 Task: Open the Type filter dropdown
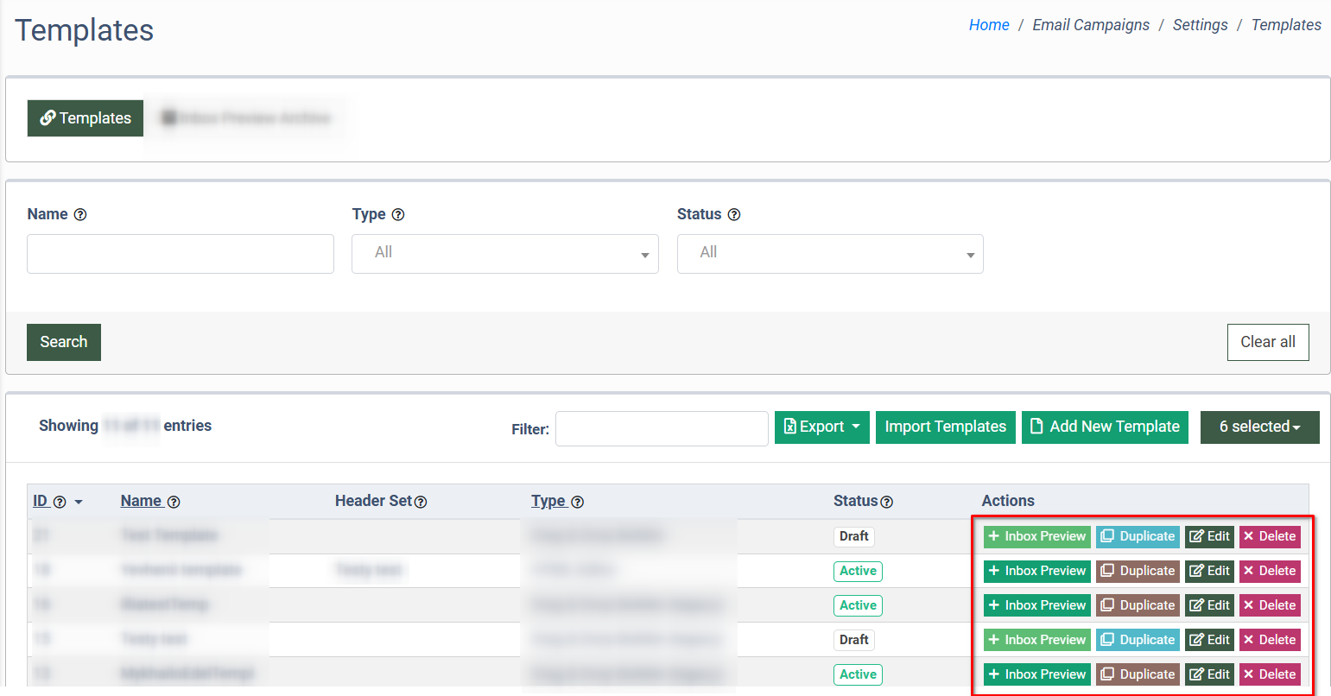[x=504, y=254]
